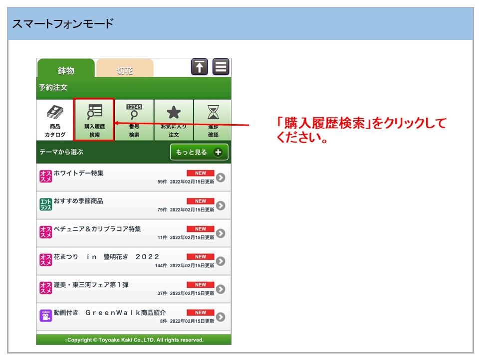Expand the ペチュニア＆カリブラコア特集 row arrow

click(x=221, y=233)
